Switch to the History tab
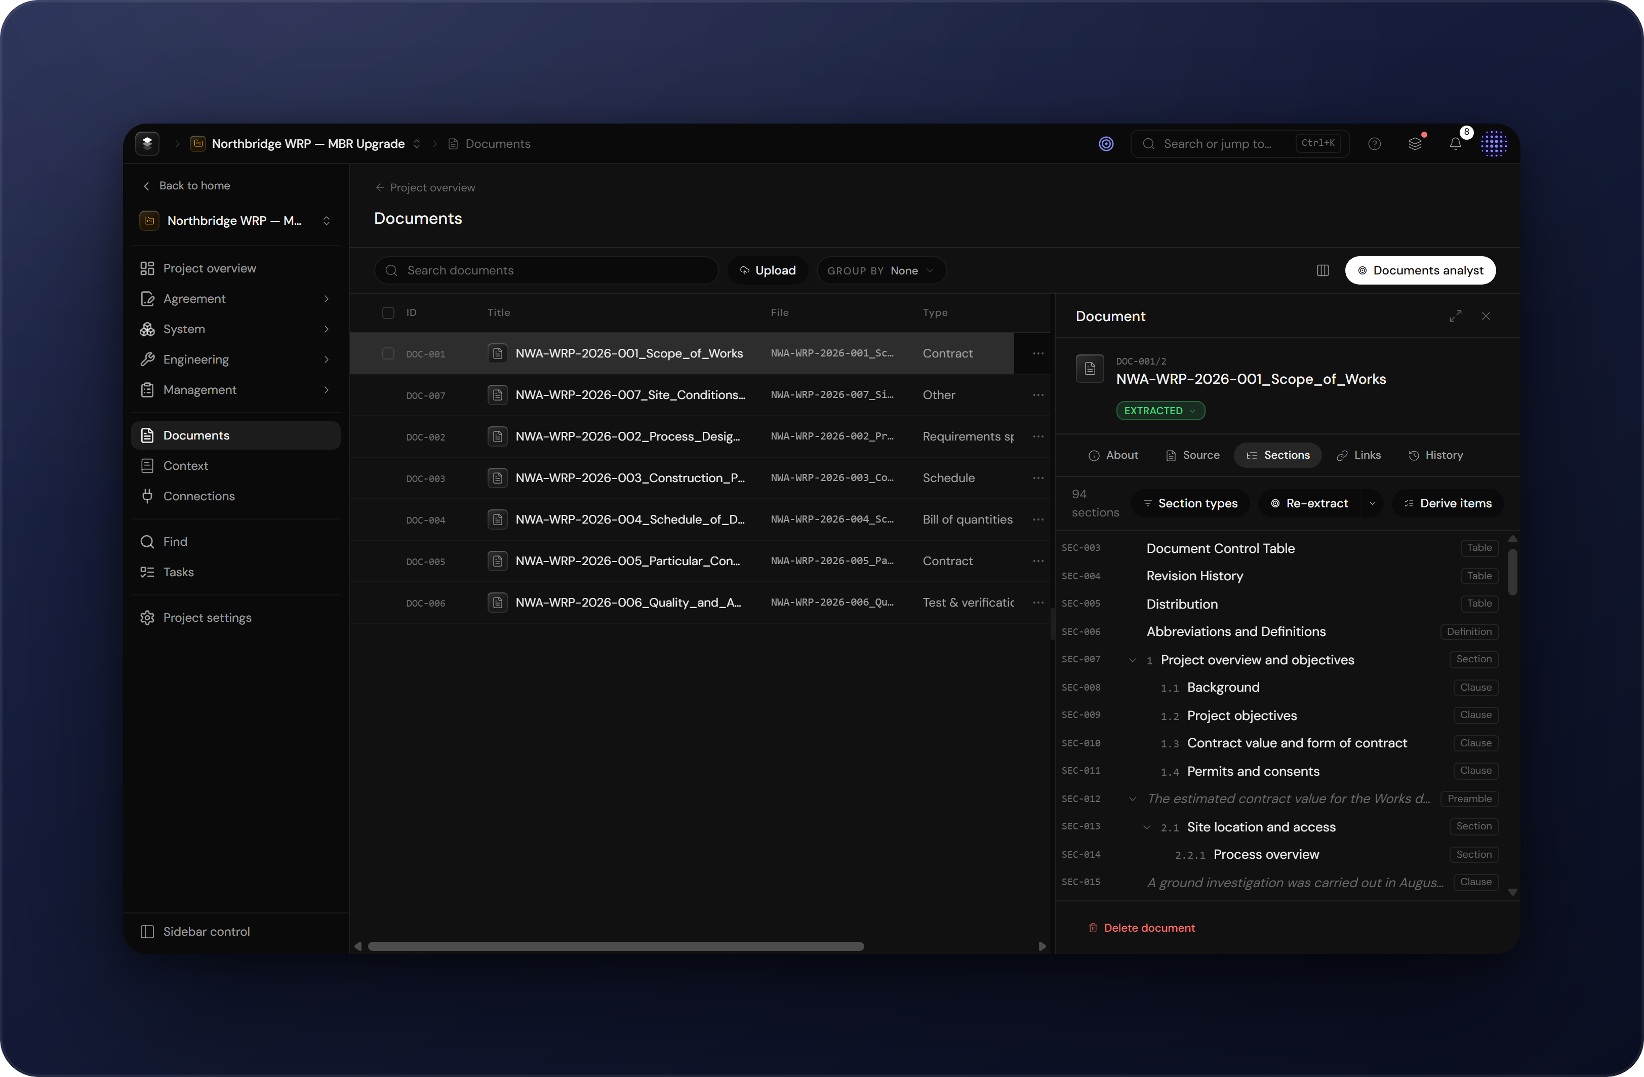Viewport: 1644px width, 1077px height. (x=1435, y=455)
